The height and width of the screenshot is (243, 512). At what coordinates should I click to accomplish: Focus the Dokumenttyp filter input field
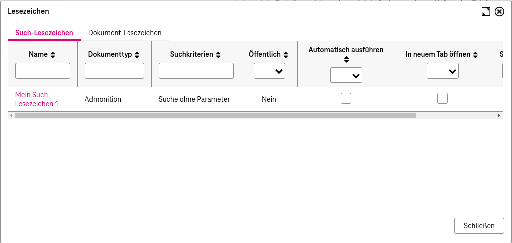point(114,71)
